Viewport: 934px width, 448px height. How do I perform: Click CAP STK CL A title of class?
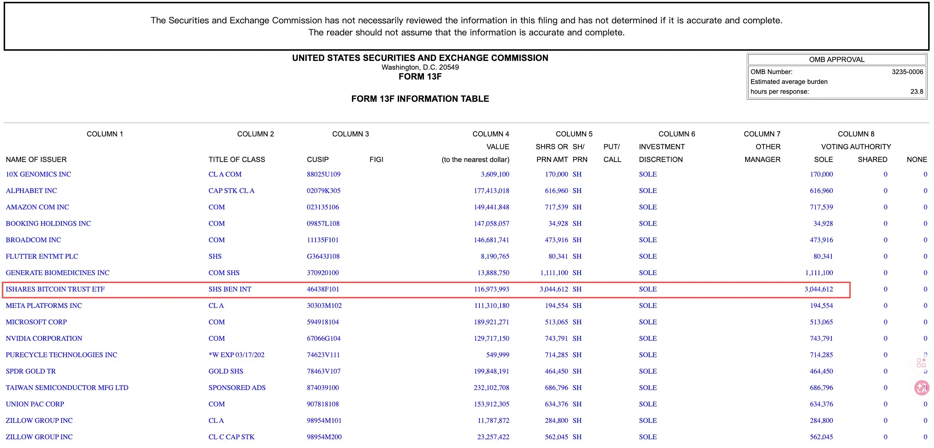point(231,191)
